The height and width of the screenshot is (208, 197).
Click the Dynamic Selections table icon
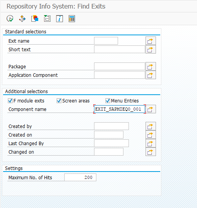coord(72,19)
